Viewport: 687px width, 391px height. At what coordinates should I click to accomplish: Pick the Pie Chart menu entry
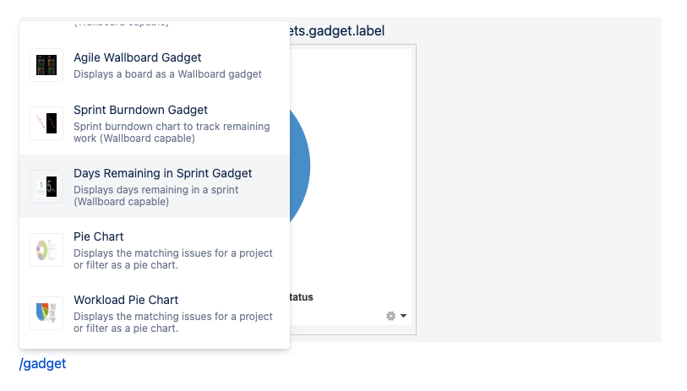99,236
